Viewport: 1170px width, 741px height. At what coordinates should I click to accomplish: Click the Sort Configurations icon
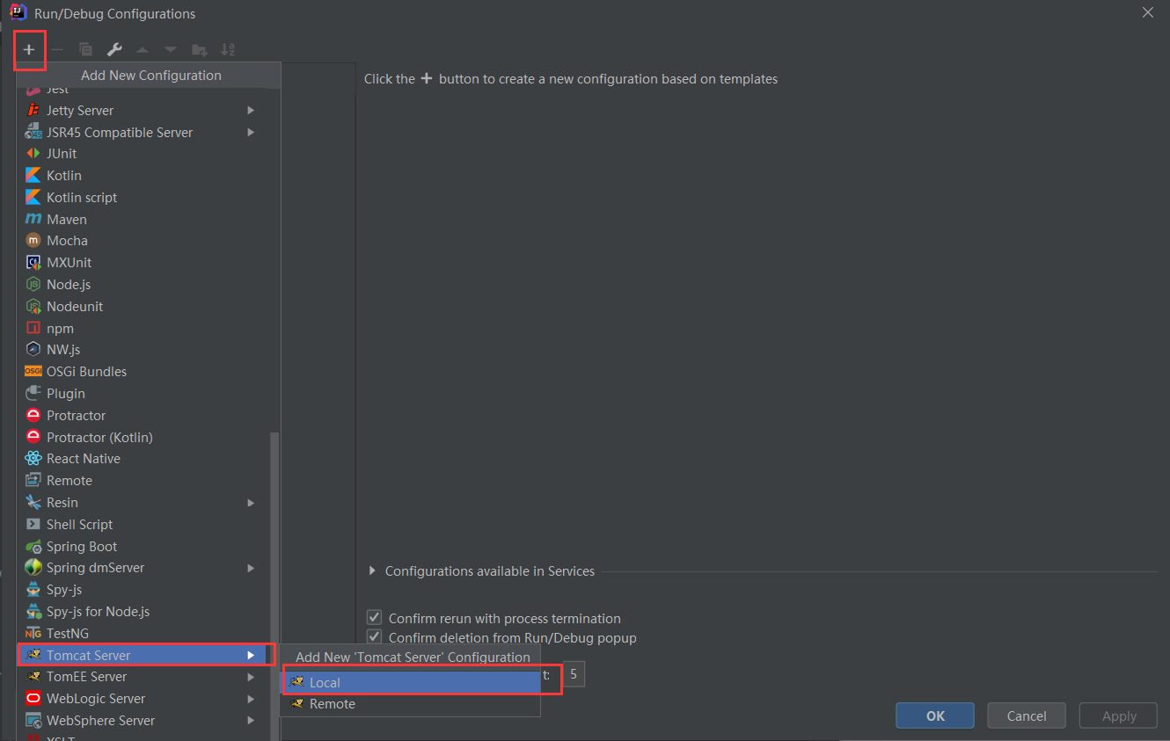[228, 50]
